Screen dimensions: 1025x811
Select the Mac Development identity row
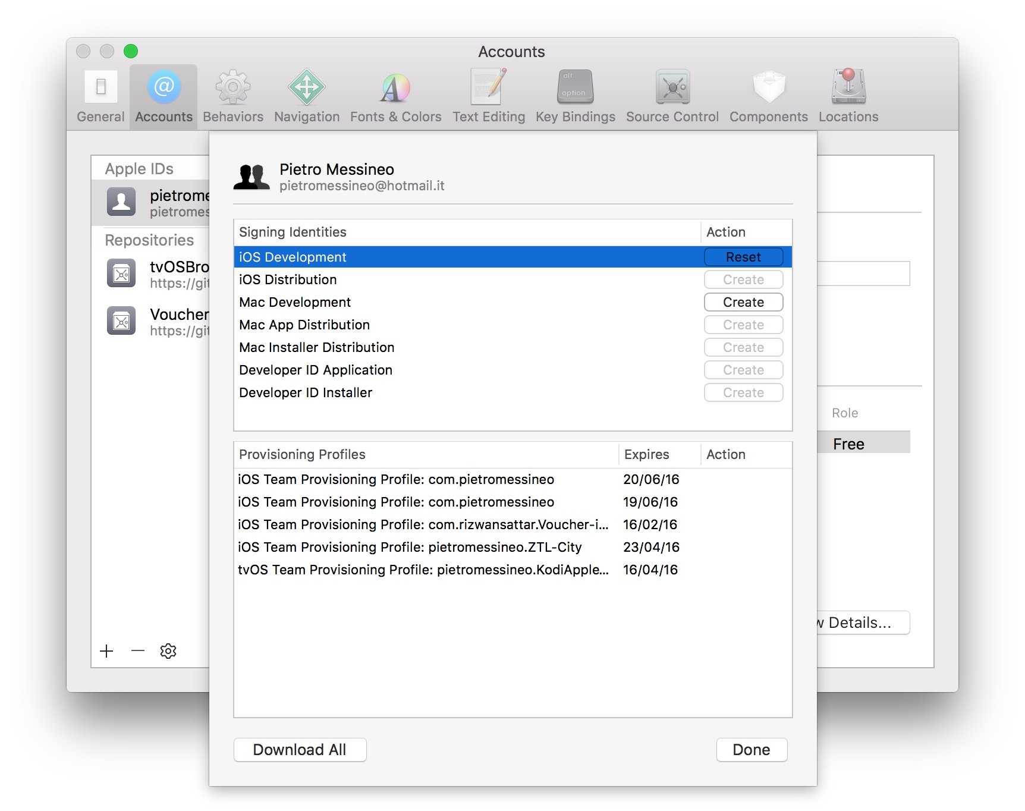click(512, 302)
